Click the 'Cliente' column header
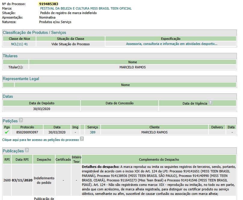Image resolution: width=243 pixels, height=200 pixels. [154, 127]
